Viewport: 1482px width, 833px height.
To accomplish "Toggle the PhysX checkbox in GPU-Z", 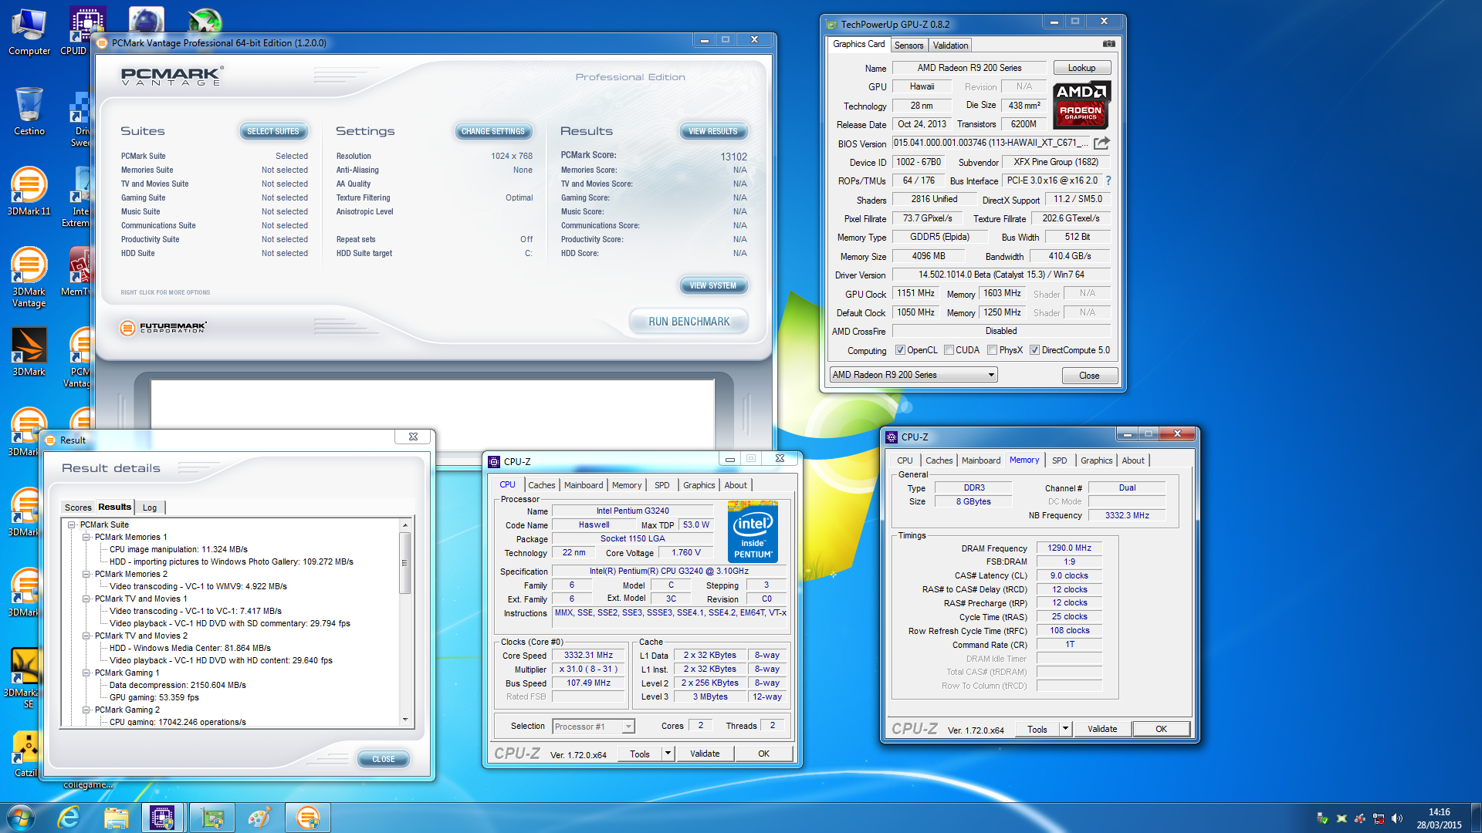I will tap(992, 350).
